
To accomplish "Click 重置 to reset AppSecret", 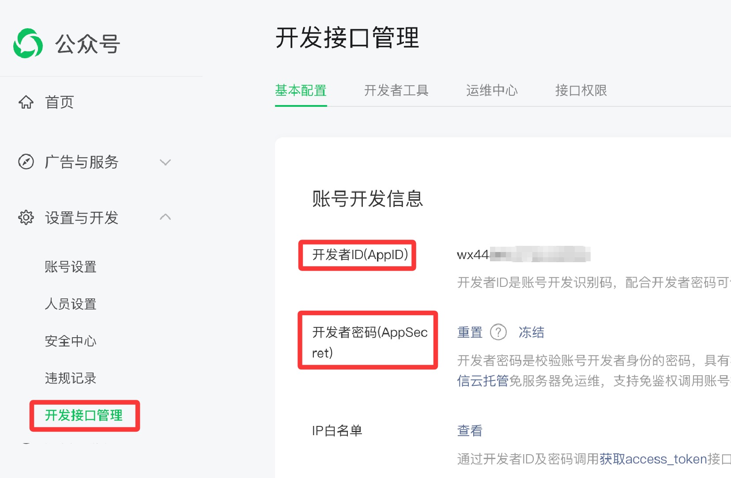I will pos(470,332).
